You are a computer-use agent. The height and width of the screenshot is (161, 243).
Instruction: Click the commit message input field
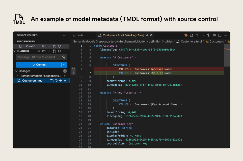(x=38, y=57)
